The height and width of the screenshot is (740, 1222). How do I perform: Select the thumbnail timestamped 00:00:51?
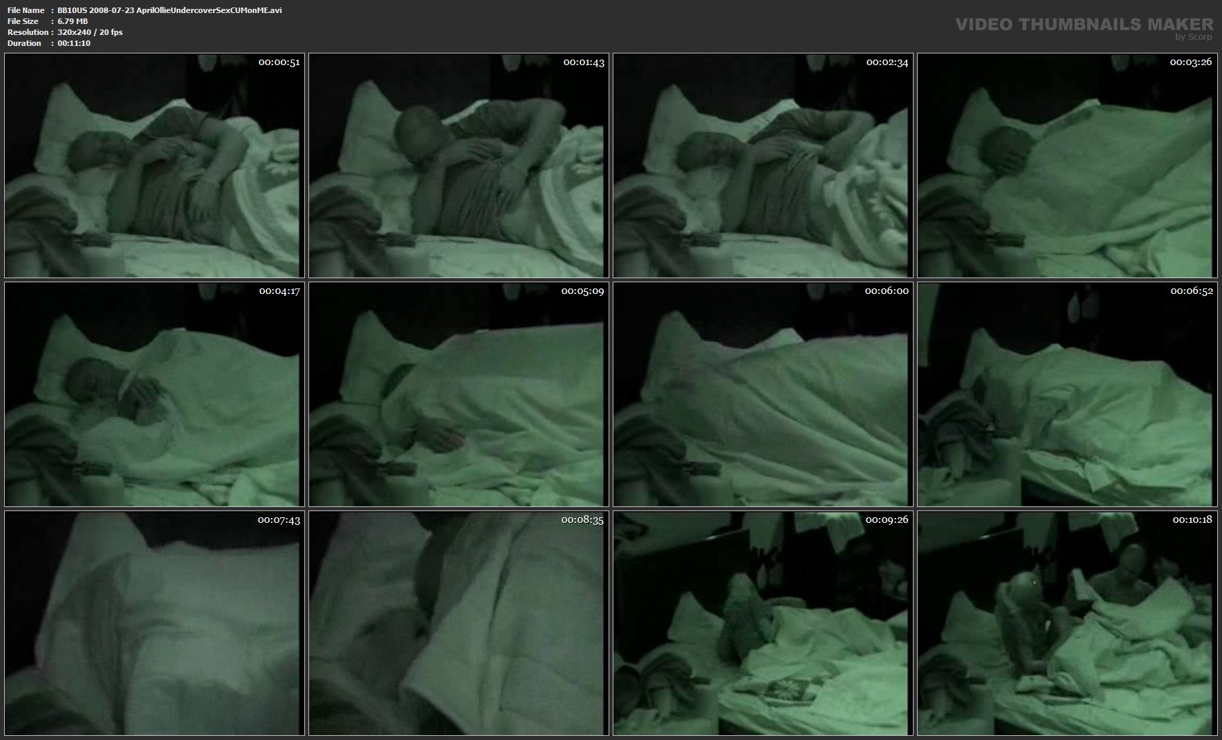coord(154,165)
